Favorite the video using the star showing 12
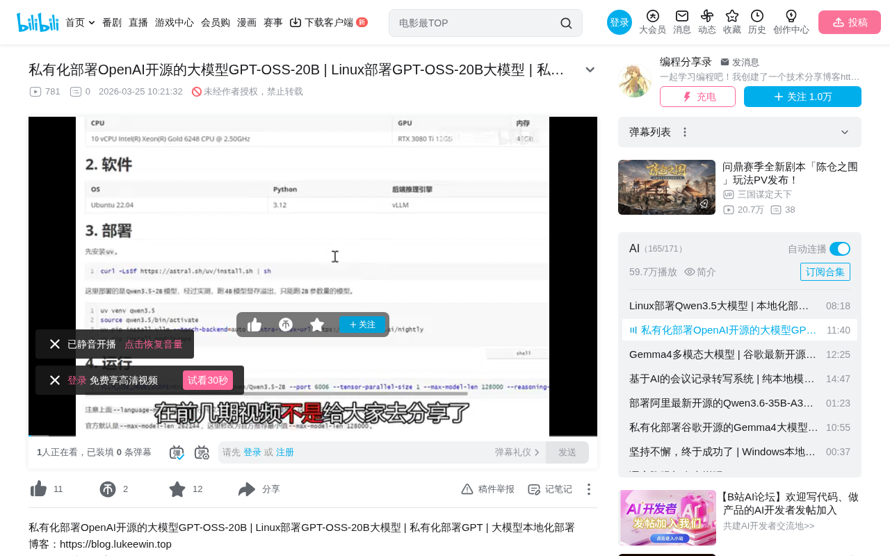The width and height of the screenshot is (890, 556). (177, 489)
